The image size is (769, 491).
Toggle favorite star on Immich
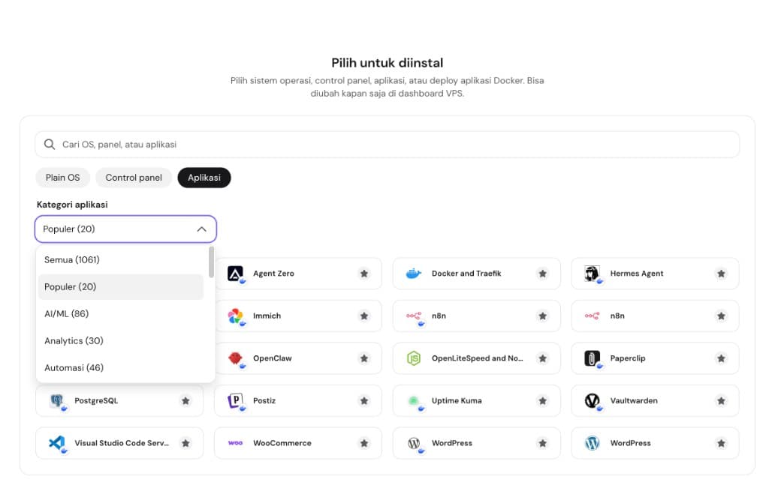tap(364, 316)
